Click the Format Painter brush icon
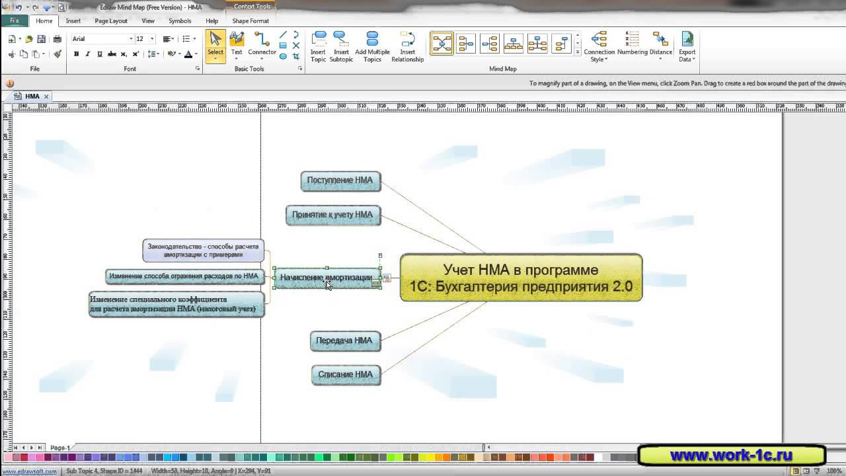 point(58,54)
